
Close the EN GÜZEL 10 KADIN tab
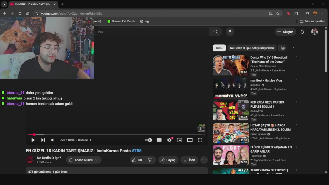(x=54, y=4)
